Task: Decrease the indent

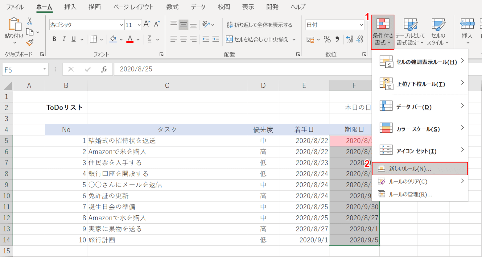Action: pos(206,39)
